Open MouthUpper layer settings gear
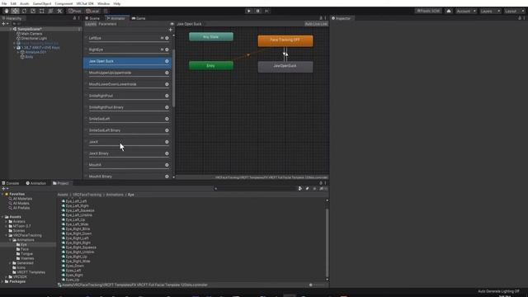This screenshot has height=297, width=528. pyautogui.click(x=167, y=73)
